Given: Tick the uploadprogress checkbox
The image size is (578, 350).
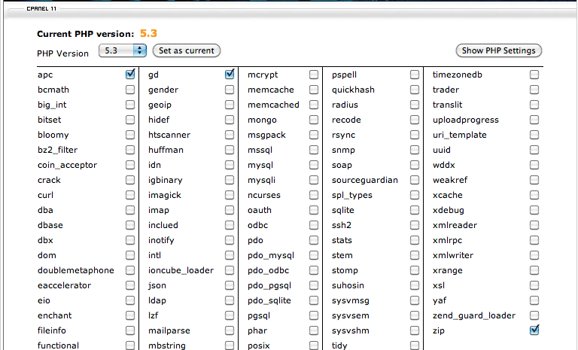Looking at the screenshot, I should [x=534, y=120].
